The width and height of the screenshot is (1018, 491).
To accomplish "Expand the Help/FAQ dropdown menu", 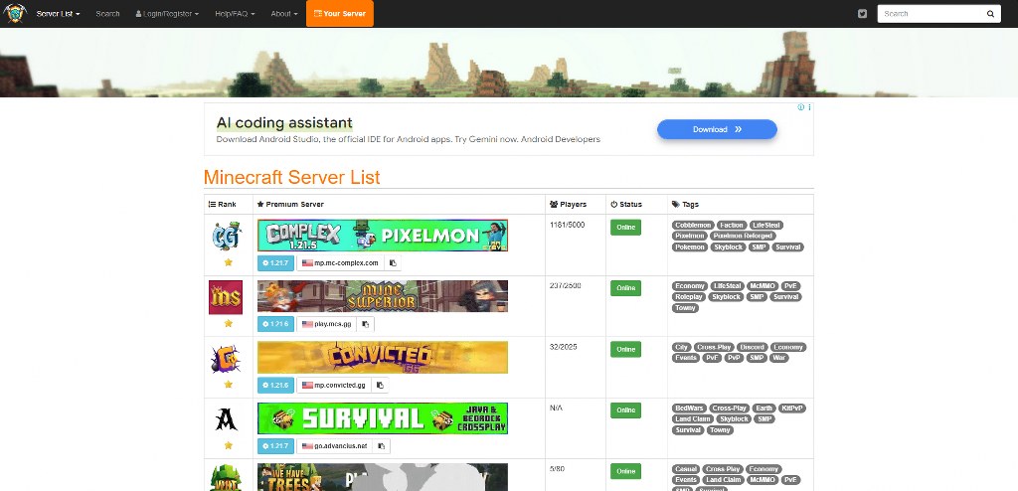I will pos(234,14).
